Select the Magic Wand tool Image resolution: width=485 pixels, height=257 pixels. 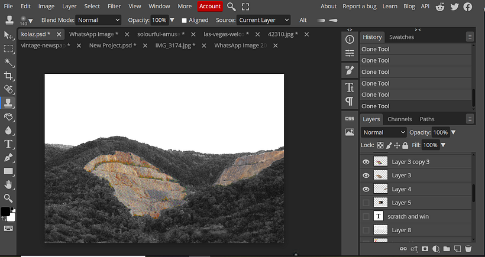[x=8, y=62]
